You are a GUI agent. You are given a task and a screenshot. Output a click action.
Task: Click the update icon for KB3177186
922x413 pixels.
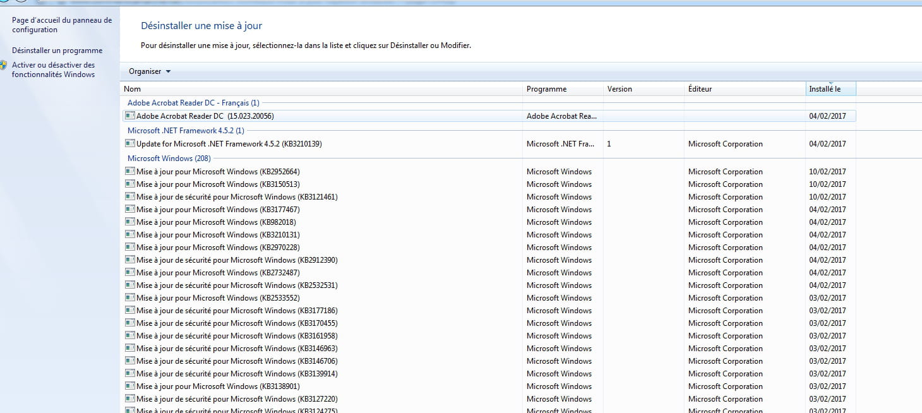click(x=130, y=310)
